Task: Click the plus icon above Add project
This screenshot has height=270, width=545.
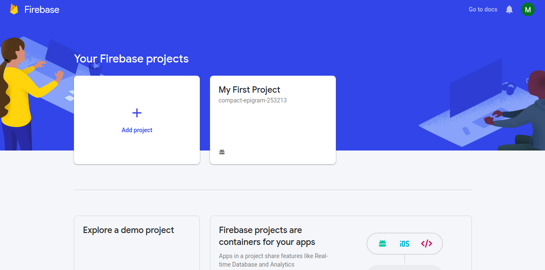Action: click(x=137, y=113)
